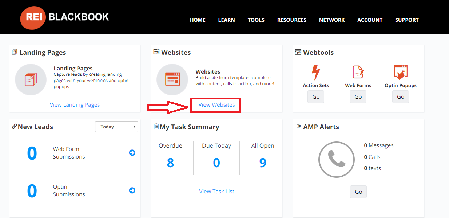Screen dimensions: 449x218
Task: Click the Webtools header icon
Action: [x=298, y=52]
